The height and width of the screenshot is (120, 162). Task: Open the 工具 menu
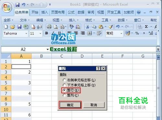(x=106, y=20)
